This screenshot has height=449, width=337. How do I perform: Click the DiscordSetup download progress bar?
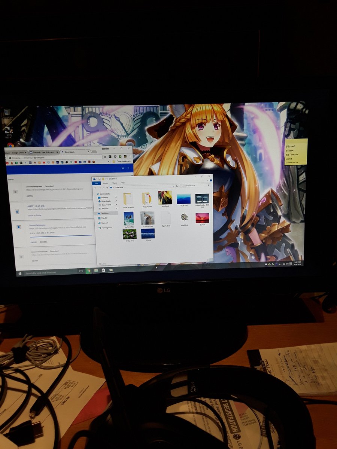[61, 236]
